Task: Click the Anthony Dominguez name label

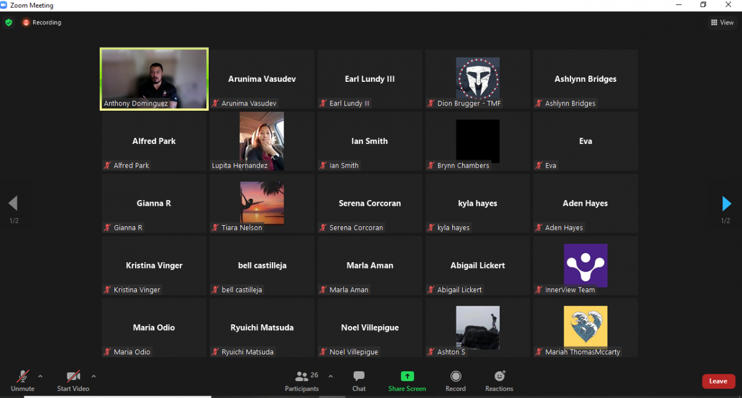Action: coord(136,103)
